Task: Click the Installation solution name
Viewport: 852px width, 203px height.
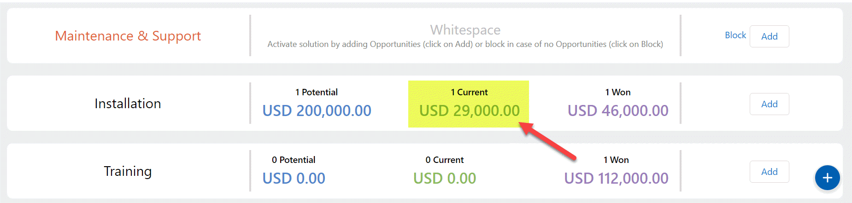Action: pyautogui.click(x=128, y=104)
